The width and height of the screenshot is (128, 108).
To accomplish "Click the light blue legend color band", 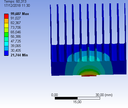I will click(6, 49).
